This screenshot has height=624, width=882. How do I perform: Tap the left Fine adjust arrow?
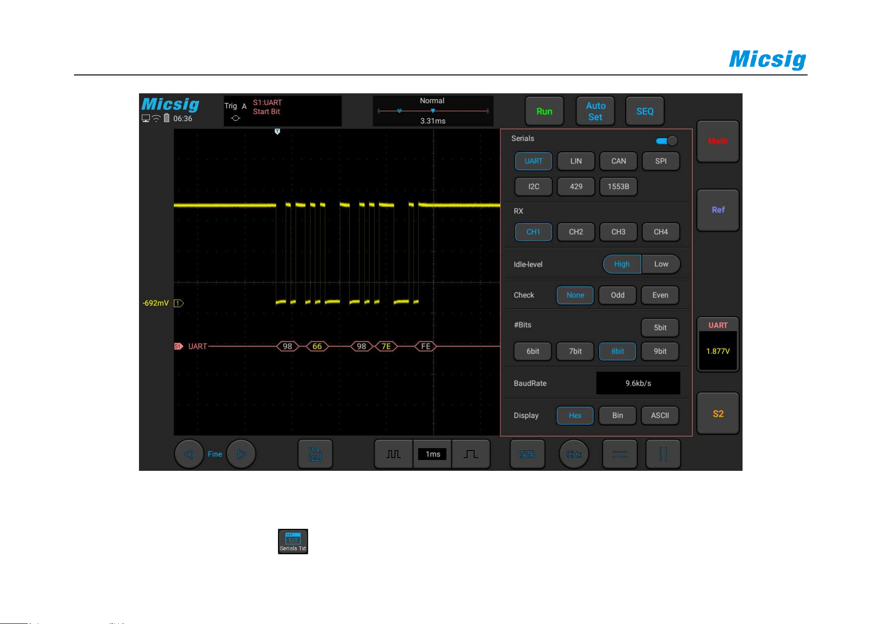[x=189, y=454]
